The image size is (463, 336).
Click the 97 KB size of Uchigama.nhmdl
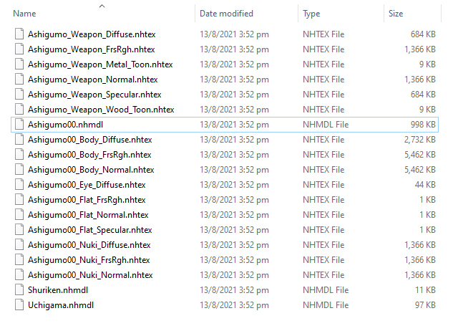(x=425, y=305)
